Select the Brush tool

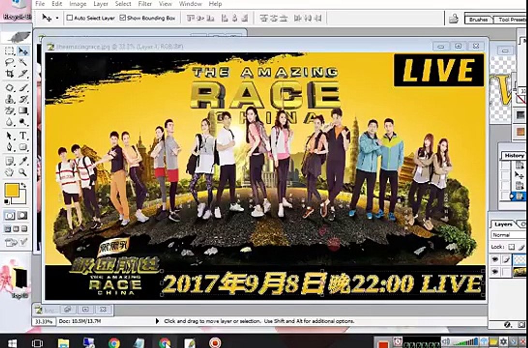coord(23,88)
